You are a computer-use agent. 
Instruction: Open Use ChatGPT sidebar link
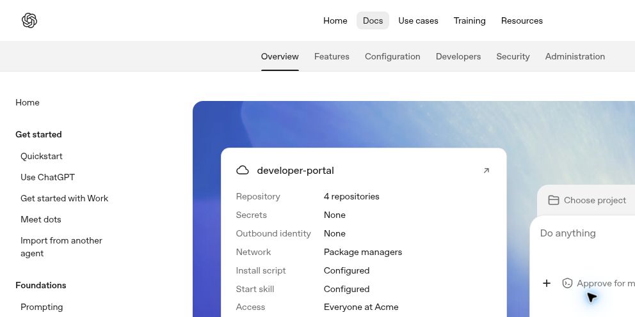(47, 177)
